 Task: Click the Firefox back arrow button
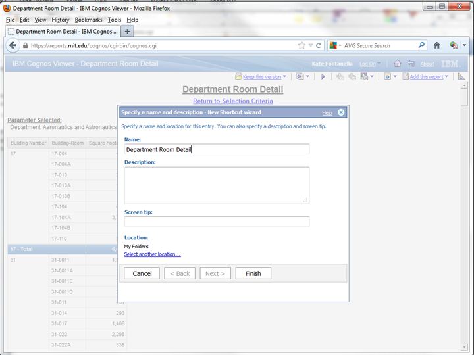[x=13, y=45]
